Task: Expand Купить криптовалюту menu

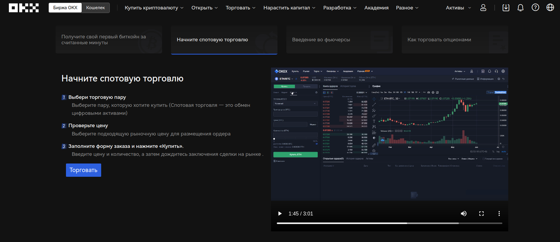Action: point(154,8)
